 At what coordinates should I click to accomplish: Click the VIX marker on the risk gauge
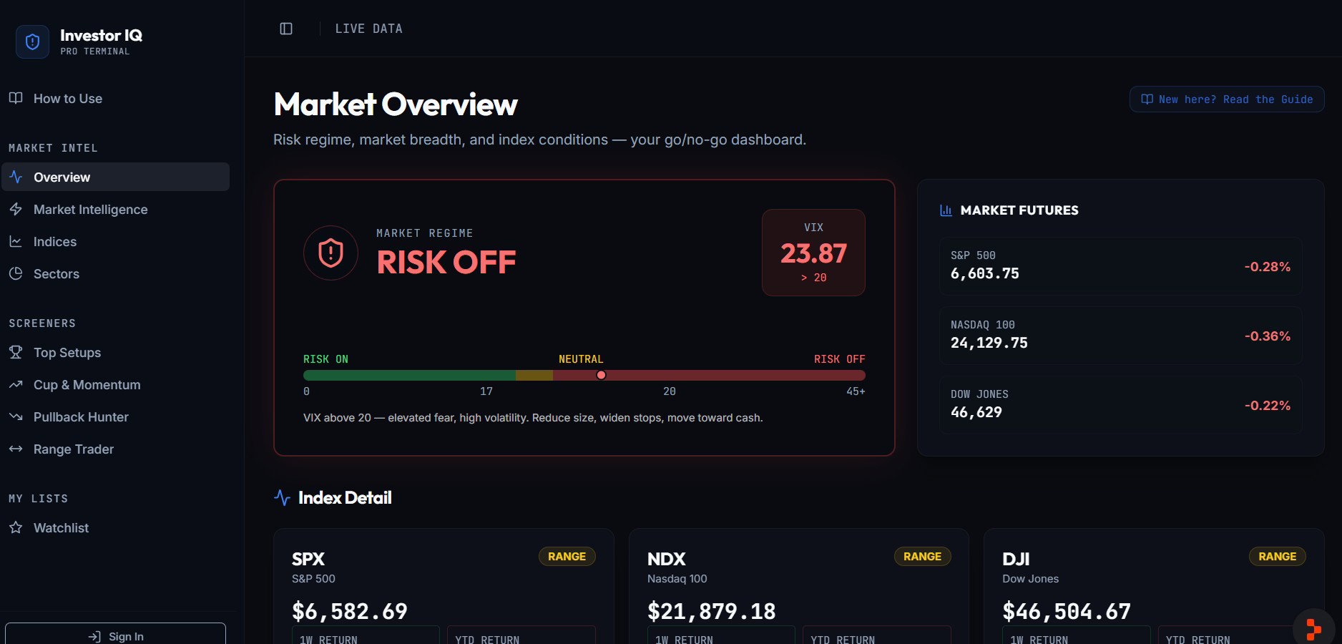(x=601, y=375)
